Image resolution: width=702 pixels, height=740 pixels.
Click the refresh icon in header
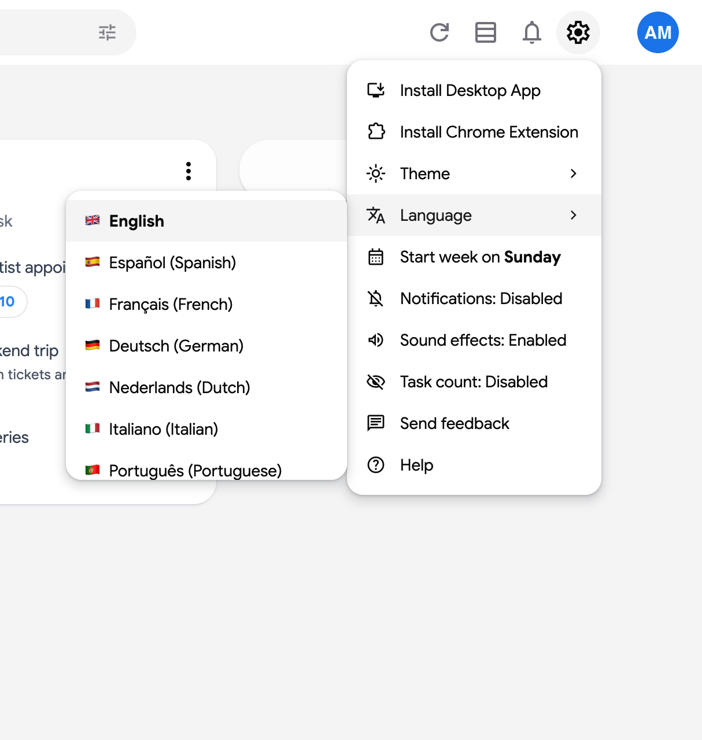[439, 32]
